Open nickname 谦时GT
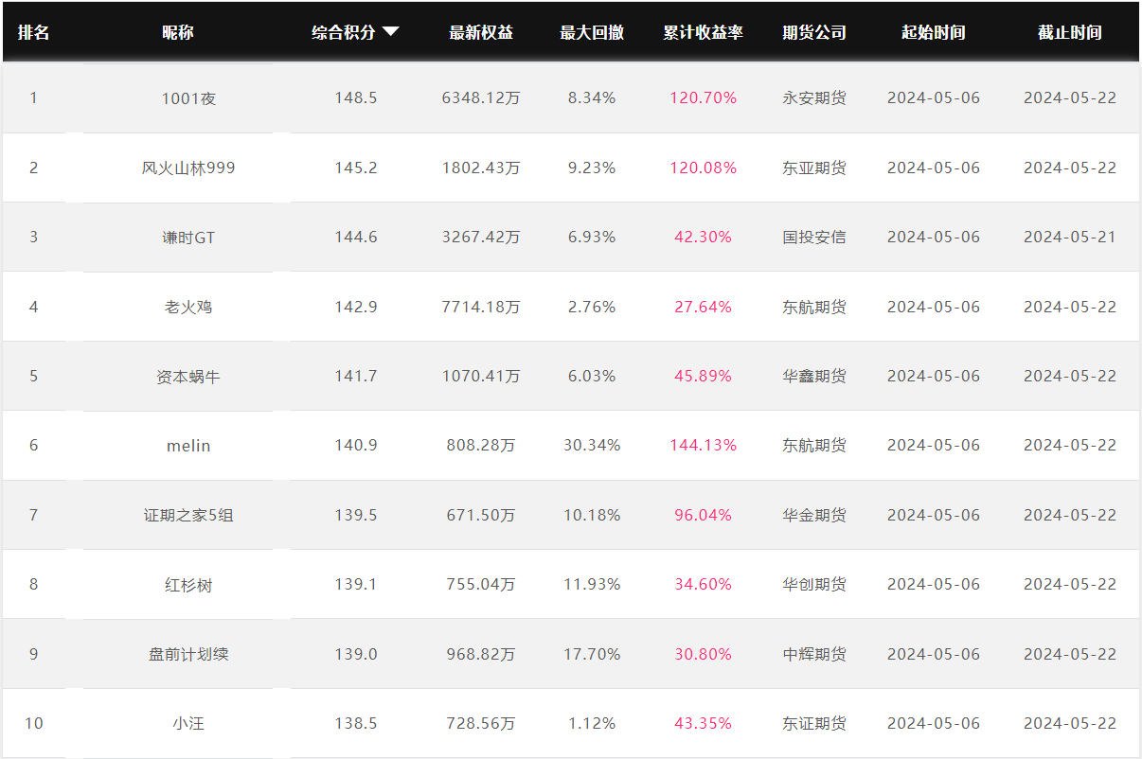 pyautogui.click(x=188, y=237)
